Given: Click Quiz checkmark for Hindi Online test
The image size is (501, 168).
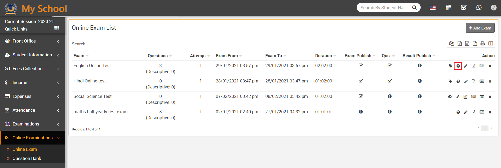Looking at the screenshot, I should coord(390,81).
